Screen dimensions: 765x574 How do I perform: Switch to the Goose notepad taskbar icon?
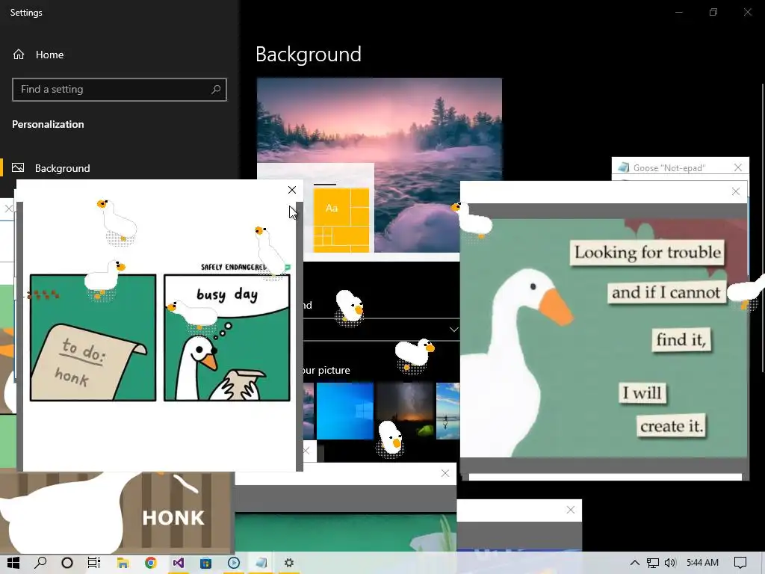click(261, 563)
